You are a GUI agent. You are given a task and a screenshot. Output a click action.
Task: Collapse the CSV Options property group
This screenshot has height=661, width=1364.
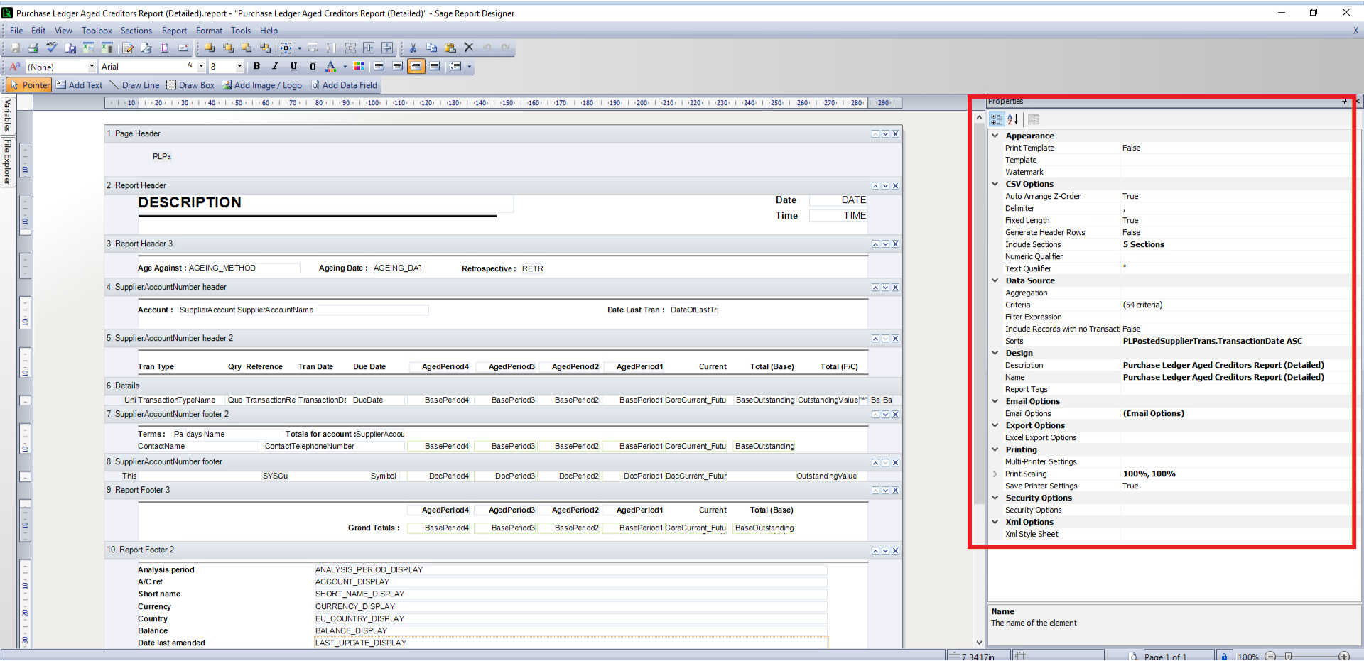click(x=995, y=184)
